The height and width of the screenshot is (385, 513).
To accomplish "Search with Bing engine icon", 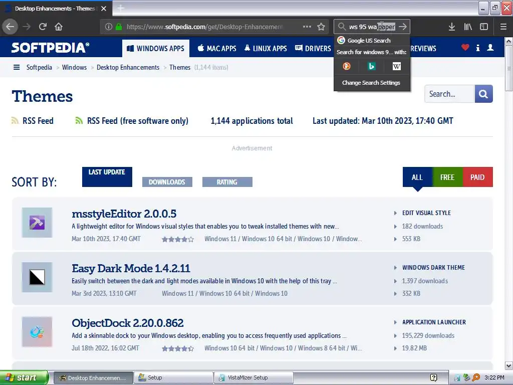I will 371,67.
